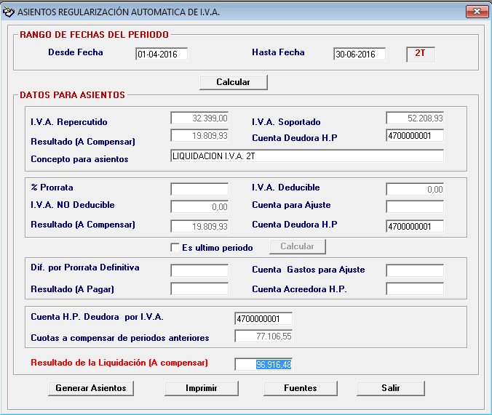Click first Cuenta Deudora H.P field
The height and width of the screenshot is (415, 492).
pyautogui.click(x=415, y=136)
